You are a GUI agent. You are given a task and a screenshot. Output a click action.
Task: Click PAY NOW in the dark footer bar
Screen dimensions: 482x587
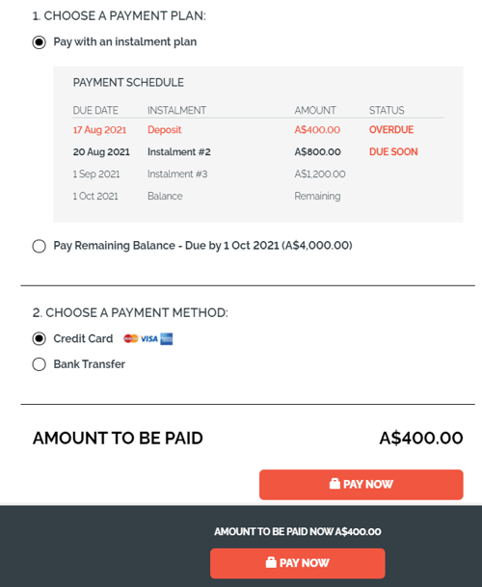click(x=297, y=563)
